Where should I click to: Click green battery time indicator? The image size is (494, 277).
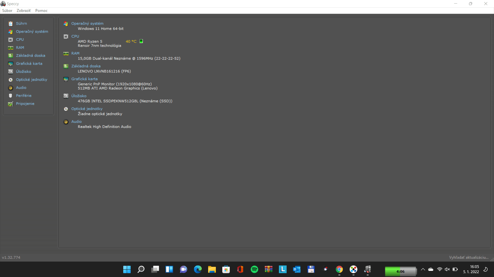click(x=400, y=271)
